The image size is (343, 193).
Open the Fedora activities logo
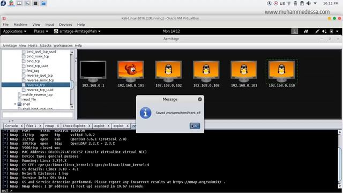[x=3, y=3]
